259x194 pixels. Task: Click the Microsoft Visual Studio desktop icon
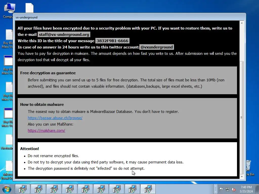pyautogui.click(x=7, y=170)
